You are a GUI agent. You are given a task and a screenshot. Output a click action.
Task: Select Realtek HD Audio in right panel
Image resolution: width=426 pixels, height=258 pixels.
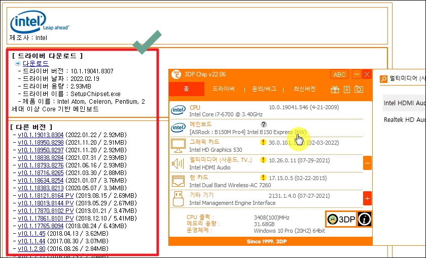point(404,119)
